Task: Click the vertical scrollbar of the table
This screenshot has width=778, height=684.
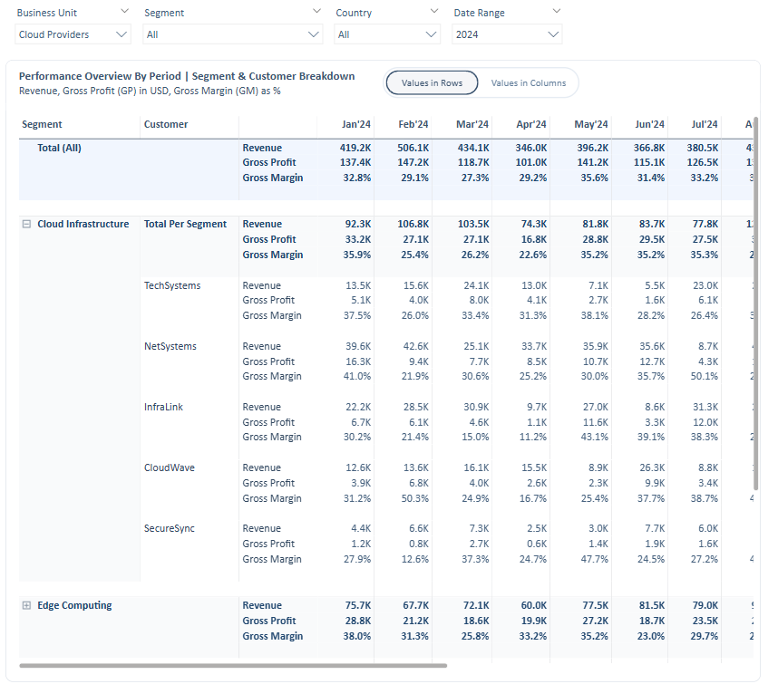Action: point(755,303)
